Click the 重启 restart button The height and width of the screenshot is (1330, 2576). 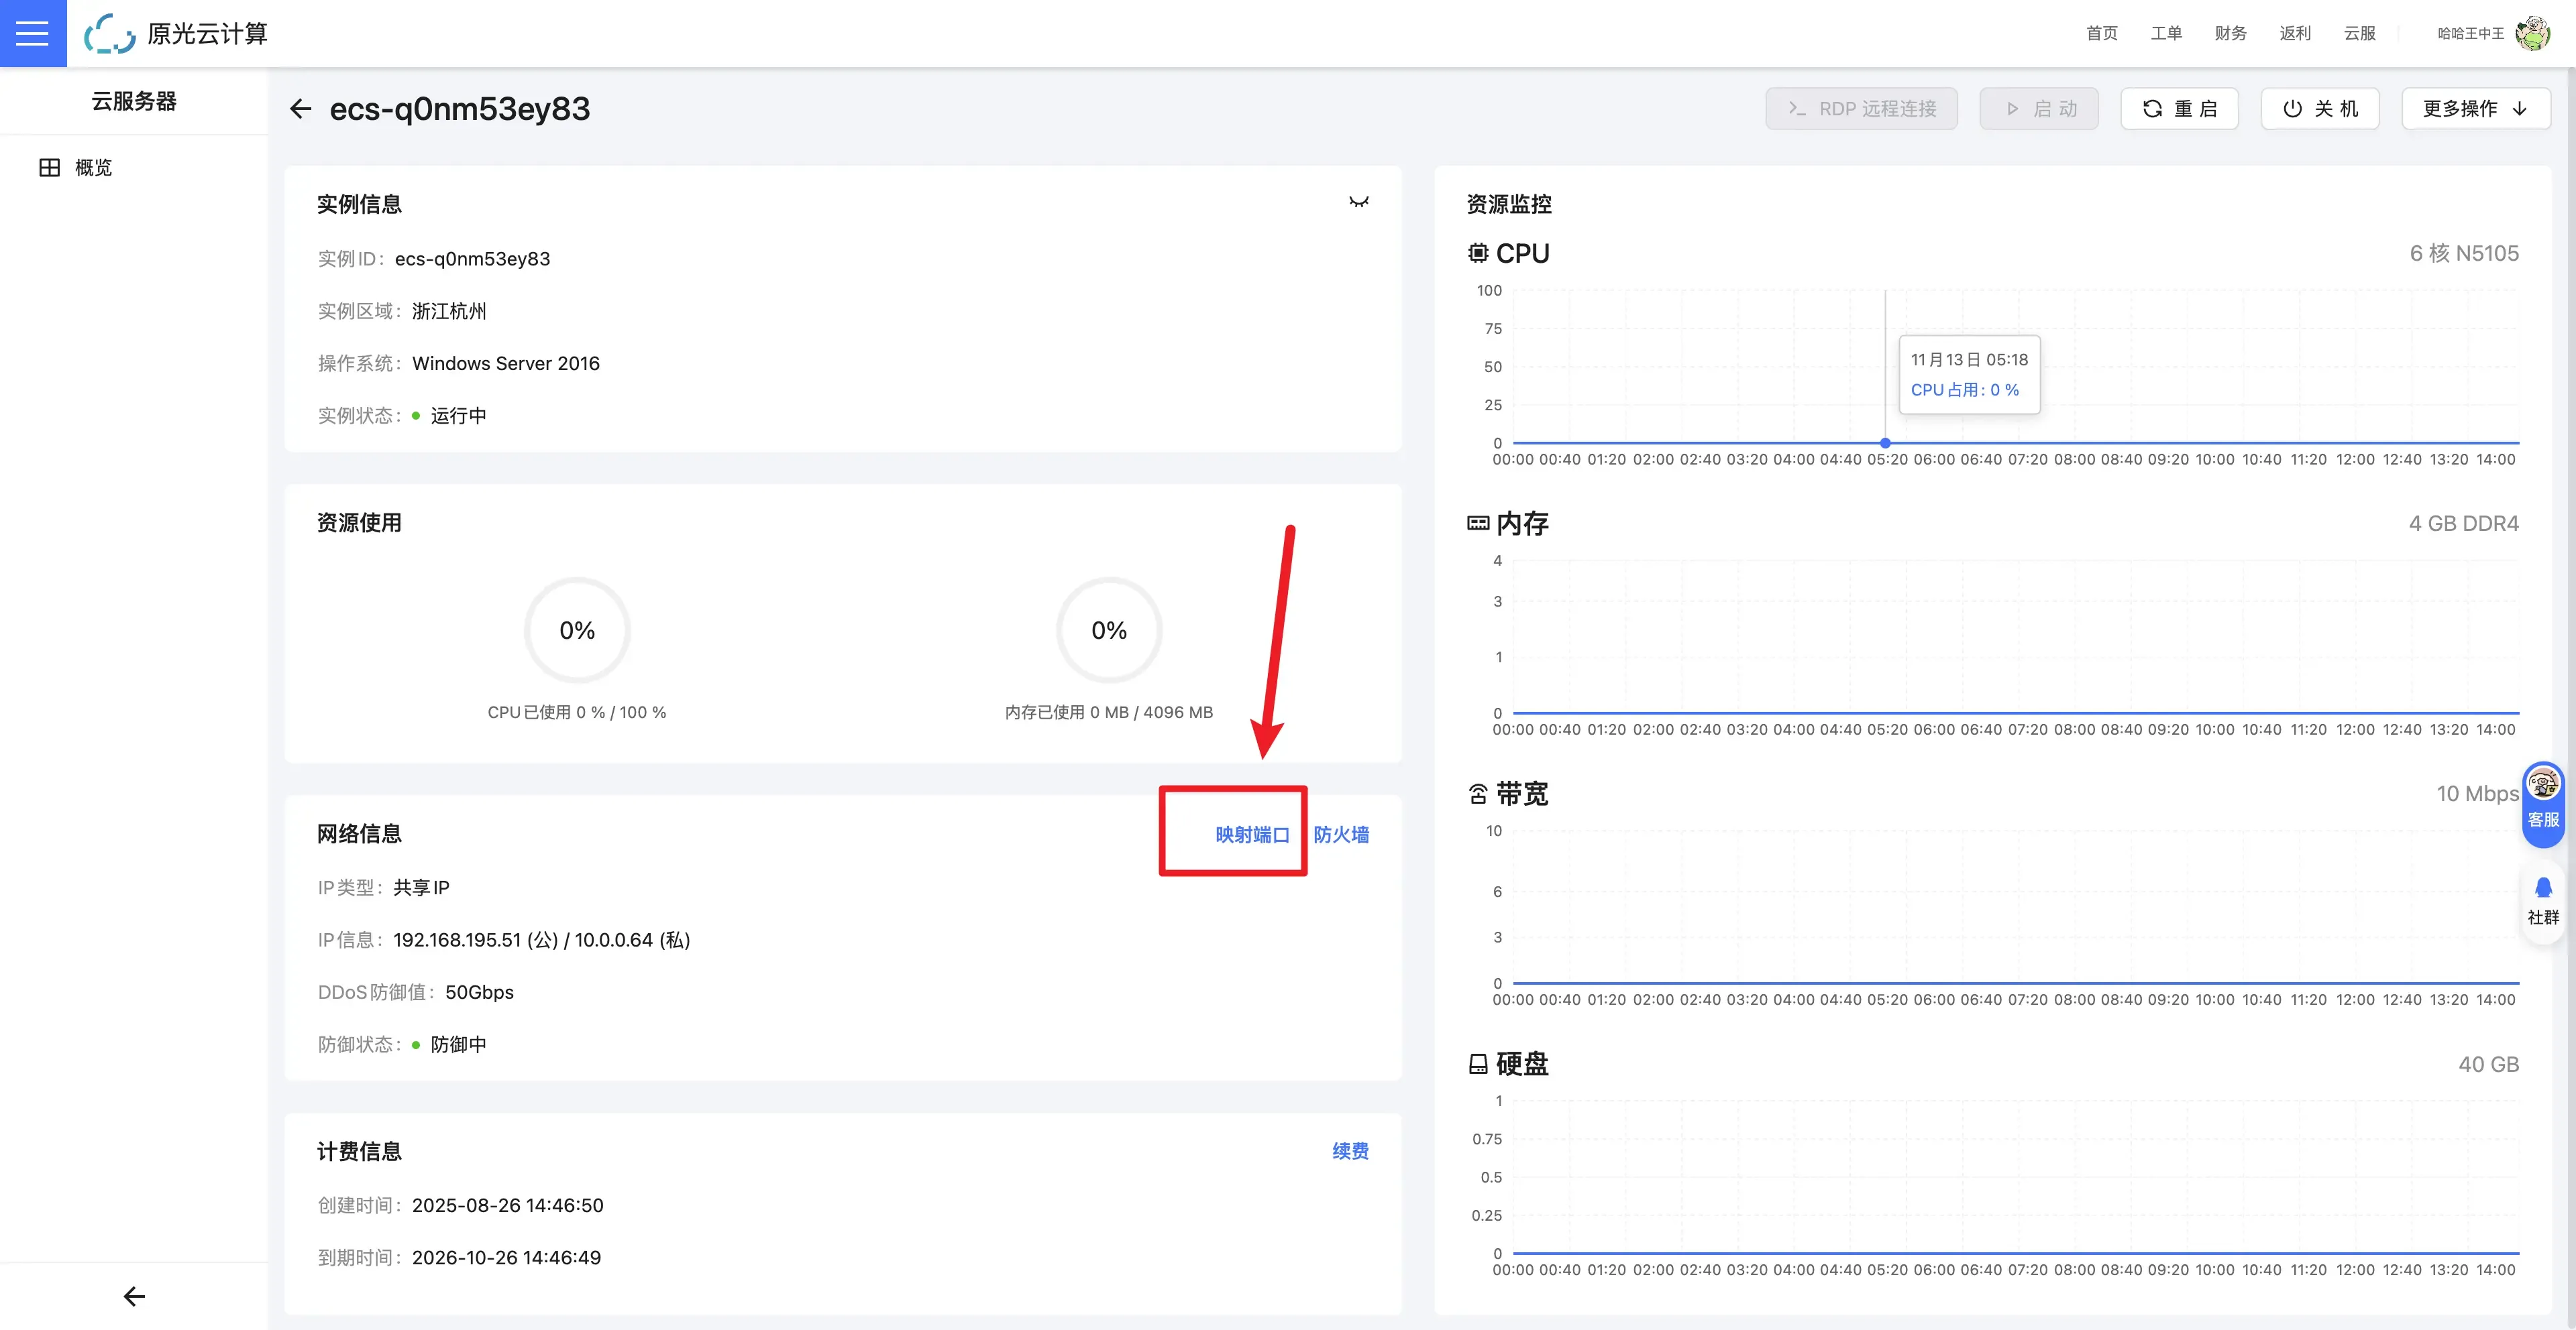(x=2179, y=109)
